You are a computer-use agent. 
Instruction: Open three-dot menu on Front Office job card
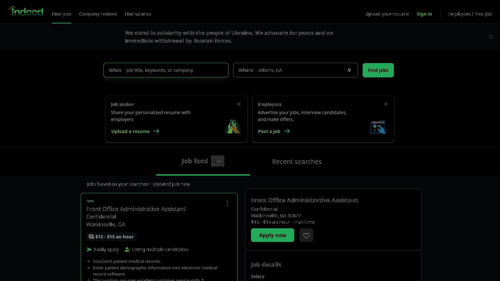(227, 203)
